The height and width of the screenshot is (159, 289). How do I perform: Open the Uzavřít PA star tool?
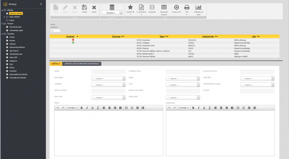coord(130,7)
